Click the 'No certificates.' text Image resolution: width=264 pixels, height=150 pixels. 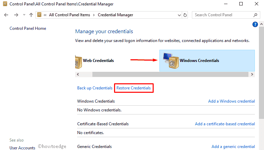coord(91,133)
